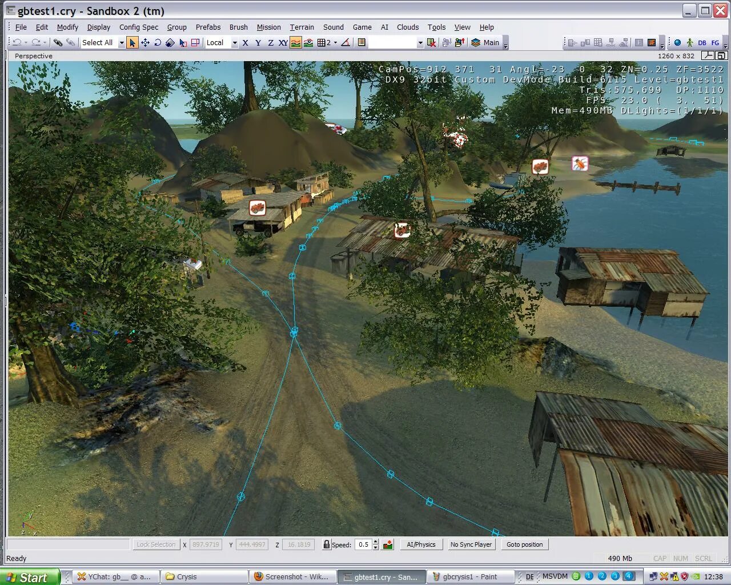
Task: Open the Windows Start button
Action: pyautogui.click(x=30, y=577)
